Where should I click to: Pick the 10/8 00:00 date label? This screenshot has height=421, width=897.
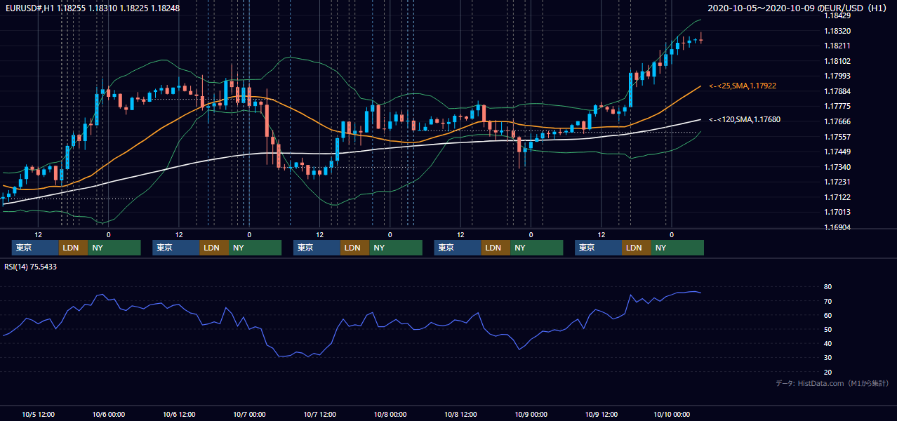390,414
